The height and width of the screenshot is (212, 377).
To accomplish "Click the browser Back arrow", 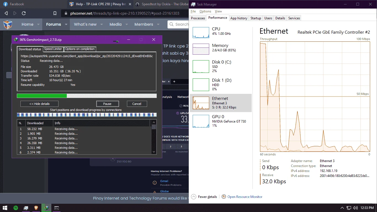I will 6,13.
